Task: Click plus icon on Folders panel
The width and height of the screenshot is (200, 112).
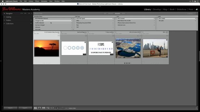Action: [31, 20]
